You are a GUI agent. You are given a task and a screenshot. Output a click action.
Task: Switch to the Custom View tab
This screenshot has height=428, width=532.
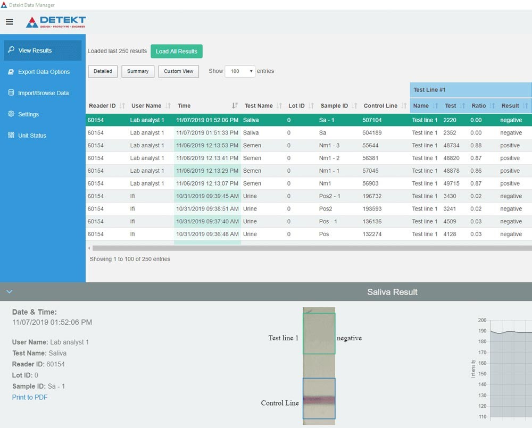178,71
